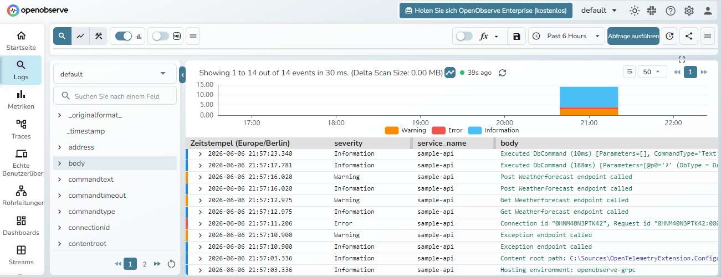Open the toolbar hamburger menu left
The width and height of the screenshot is (721, 277).
click(193, 36)
